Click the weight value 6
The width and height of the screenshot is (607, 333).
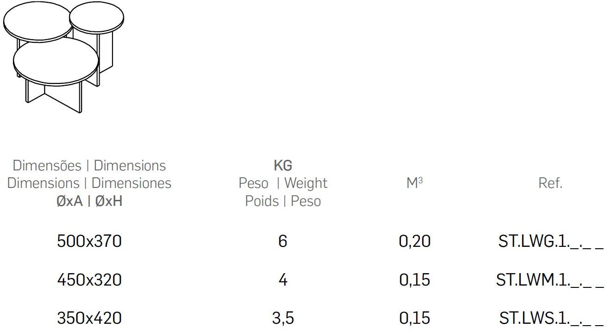click(x=283, y=241)
